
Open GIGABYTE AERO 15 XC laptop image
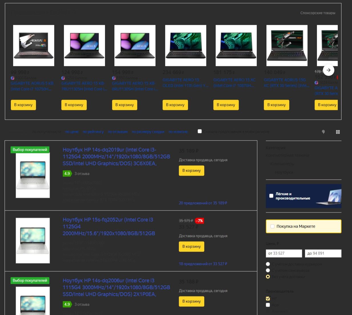pyautogui.click(x=236, y=45)
